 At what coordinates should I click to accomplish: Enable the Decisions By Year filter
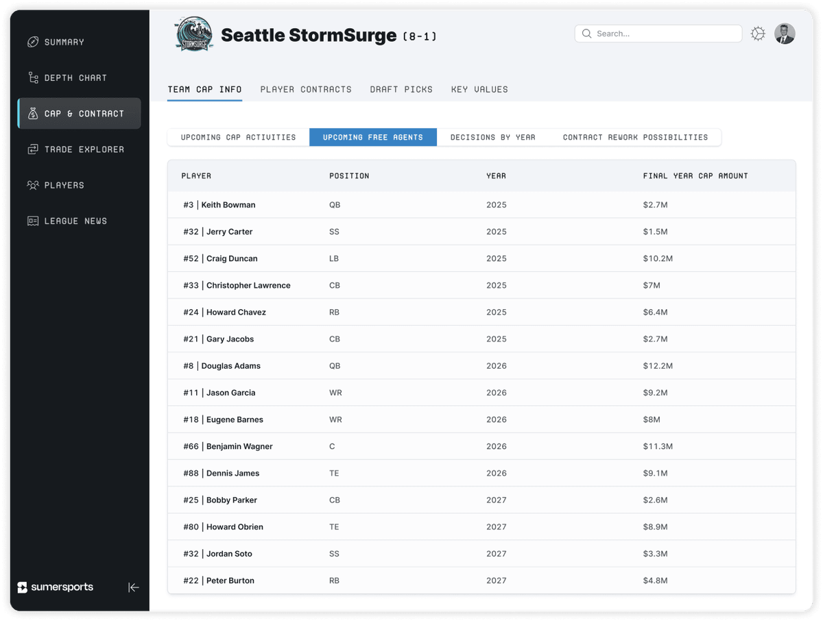tap(492, 137)
